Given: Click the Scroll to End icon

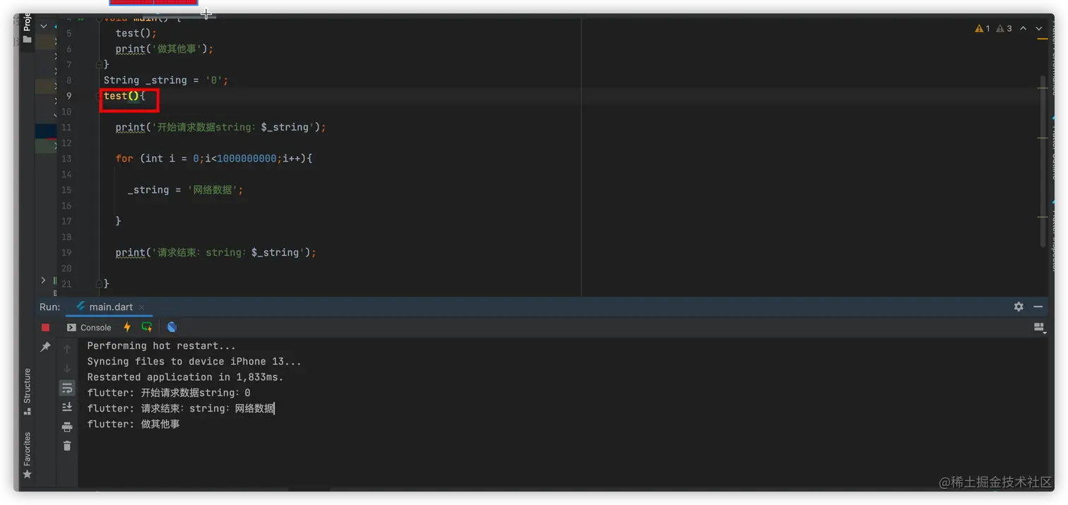Looking at the screenshot, I should point(67,407).
